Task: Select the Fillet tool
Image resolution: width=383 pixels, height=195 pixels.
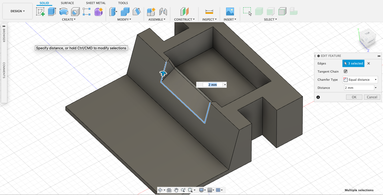Action: (x=125, y=12)
